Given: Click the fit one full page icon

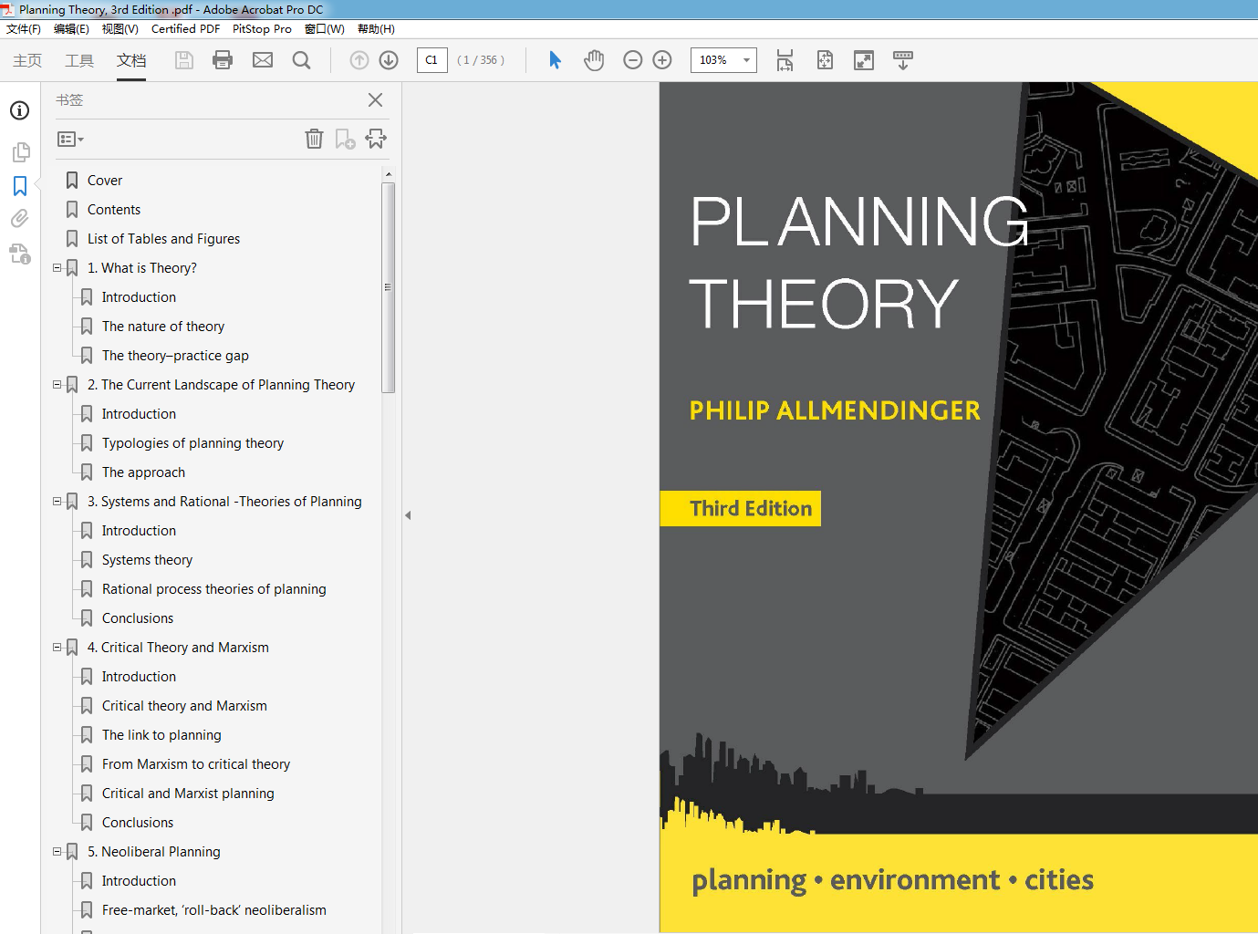Looking at the screenshot, I should 825,60.
